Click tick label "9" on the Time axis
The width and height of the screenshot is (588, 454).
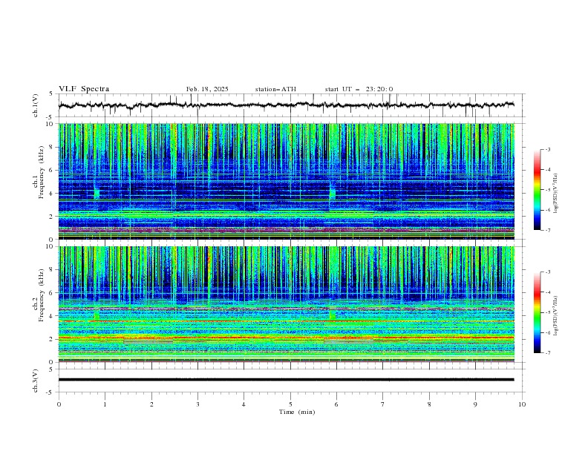click(x=475, y=404)
